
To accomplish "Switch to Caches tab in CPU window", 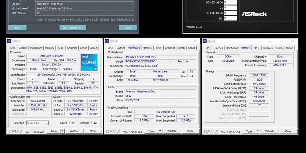I will (23, 48).
